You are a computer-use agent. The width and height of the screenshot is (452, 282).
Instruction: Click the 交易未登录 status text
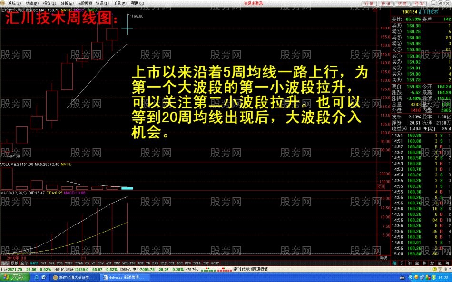254,3
